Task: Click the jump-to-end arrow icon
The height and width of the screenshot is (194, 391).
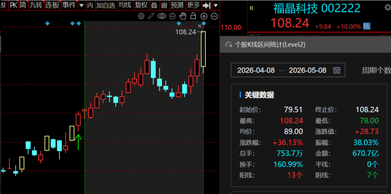Action: click(206, 5)
